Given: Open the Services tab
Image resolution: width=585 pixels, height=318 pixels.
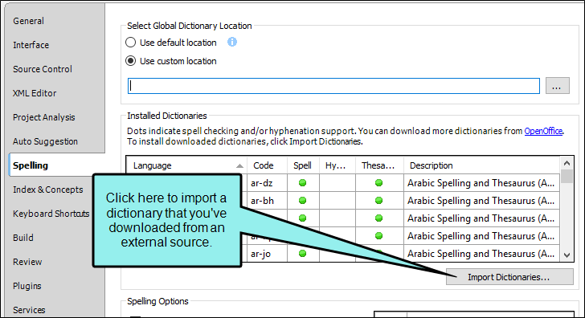Looking at the screenshot, I should tap(29, 310).
